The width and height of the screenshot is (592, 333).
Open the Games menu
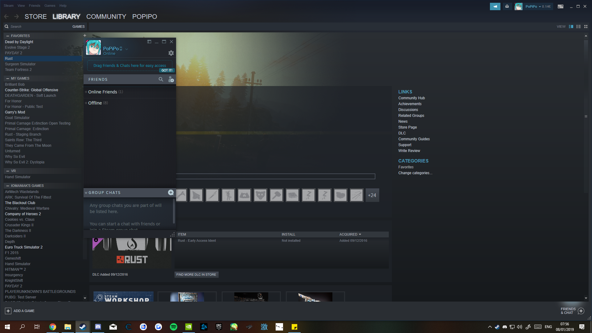[50, 6]
